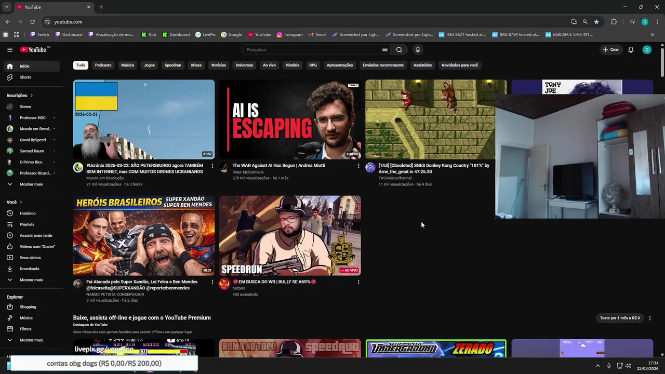Viewport: 665px width, 374px height.
Task: Open Canal BySpeed subscription
Action: (x=32, y=140)
